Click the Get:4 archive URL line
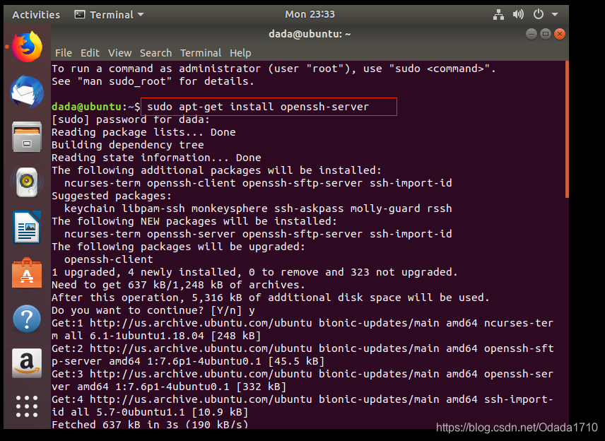The width and height of the screenshot is (605, 441). click(x=302, y=400)
